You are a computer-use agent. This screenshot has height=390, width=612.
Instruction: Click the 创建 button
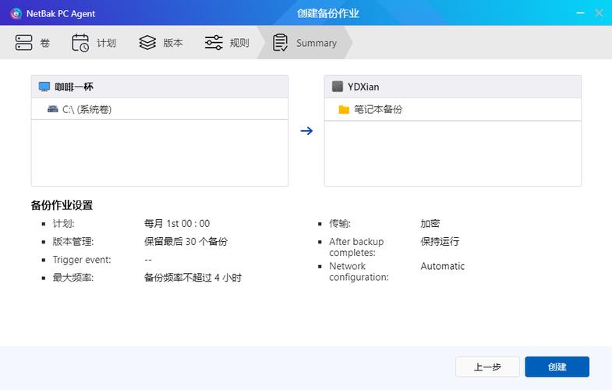pos(557,367)
